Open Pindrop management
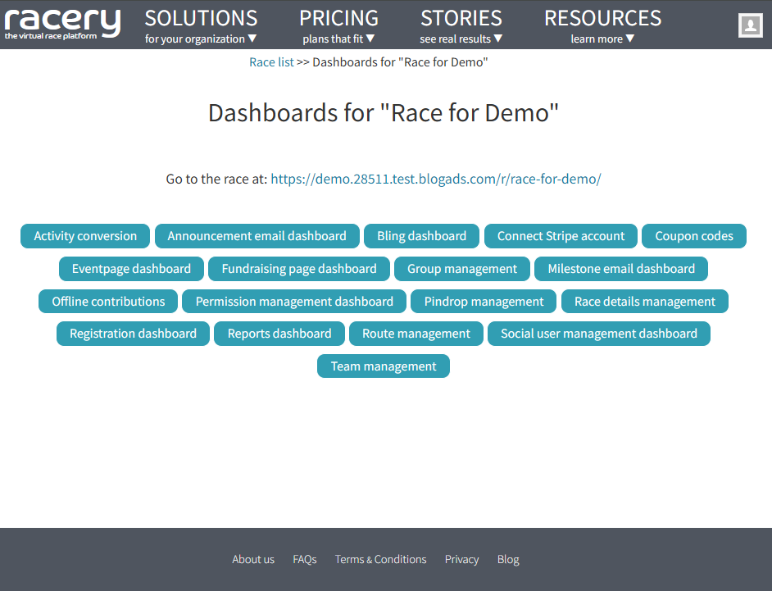 click(x=483, y=301)
